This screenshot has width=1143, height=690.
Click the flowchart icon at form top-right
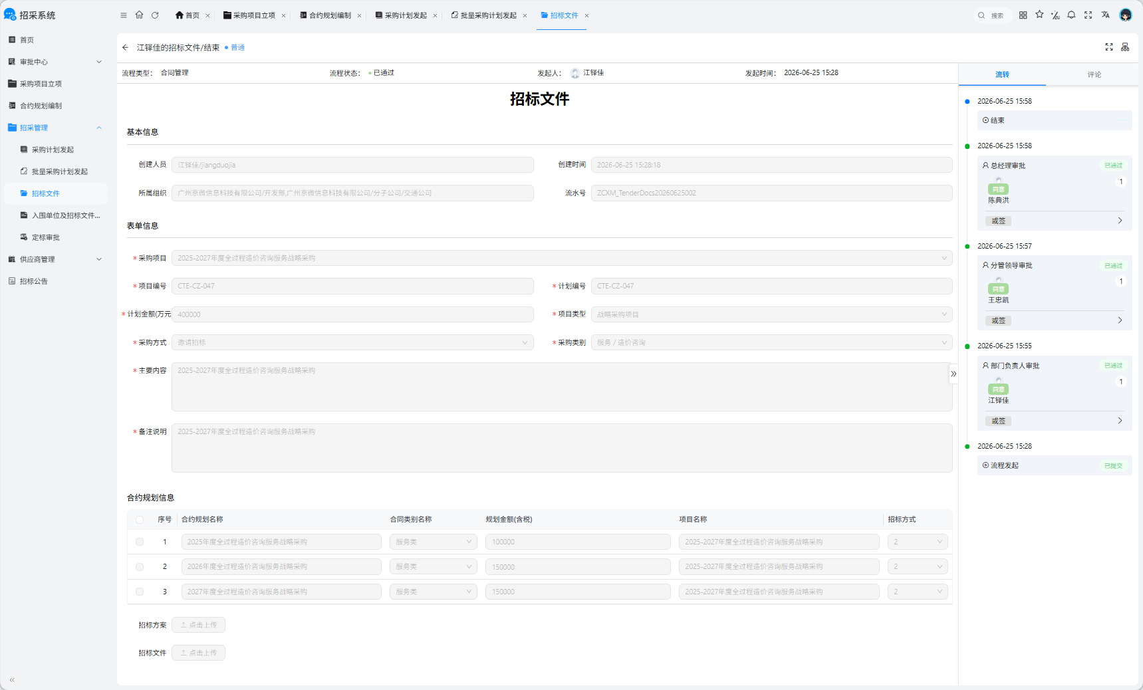[x=1125, y=47]
